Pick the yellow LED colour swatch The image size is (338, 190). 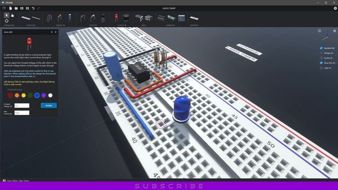pos(23,96)
